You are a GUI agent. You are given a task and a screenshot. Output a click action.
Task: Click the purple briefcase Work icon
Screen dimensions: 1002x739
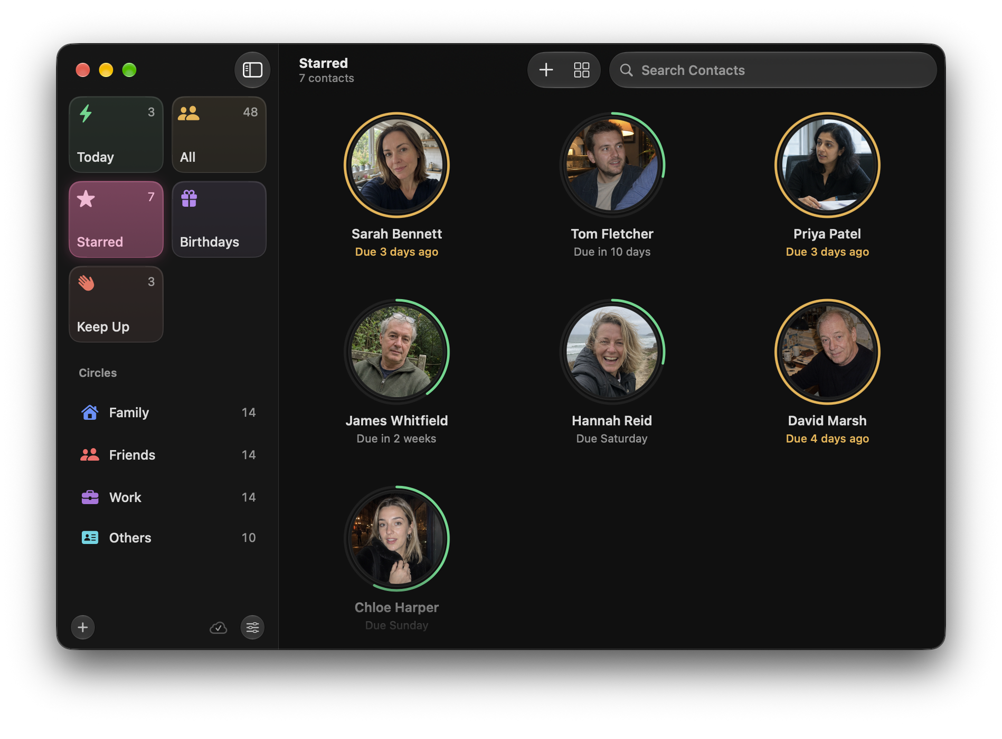pyautogui.click(x=90, y=497)
